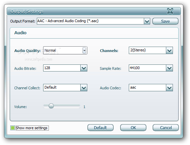Screen dimensions: 190x145
Task: Click the volume value 1
Action: point(84,107)
